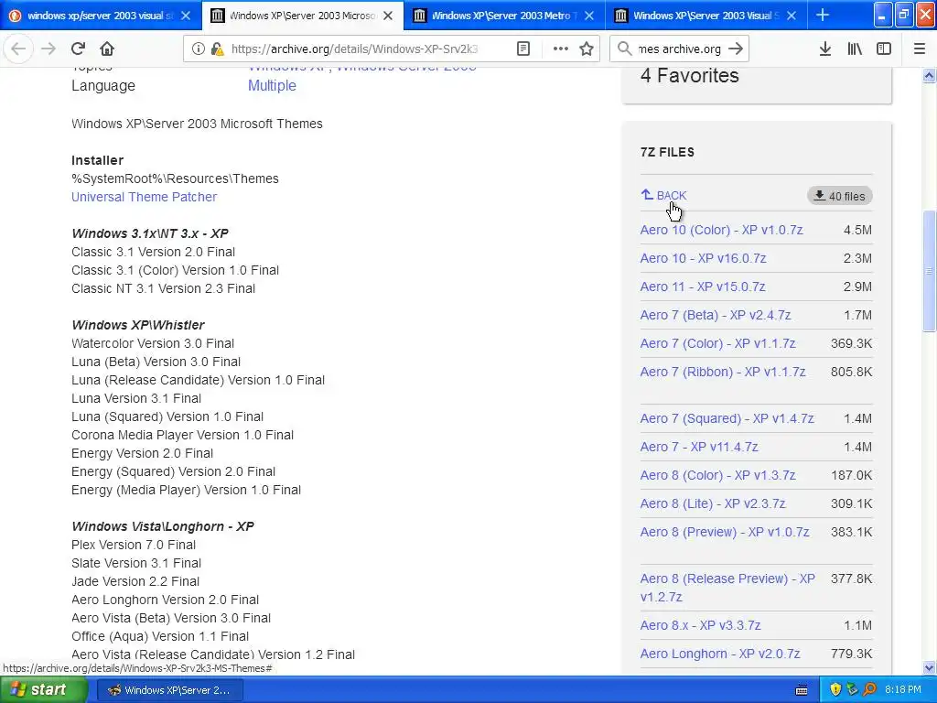Download Aero 8 (Color) - XP v1.3.7z
The image size is (937, 703).
pos(717,475)
